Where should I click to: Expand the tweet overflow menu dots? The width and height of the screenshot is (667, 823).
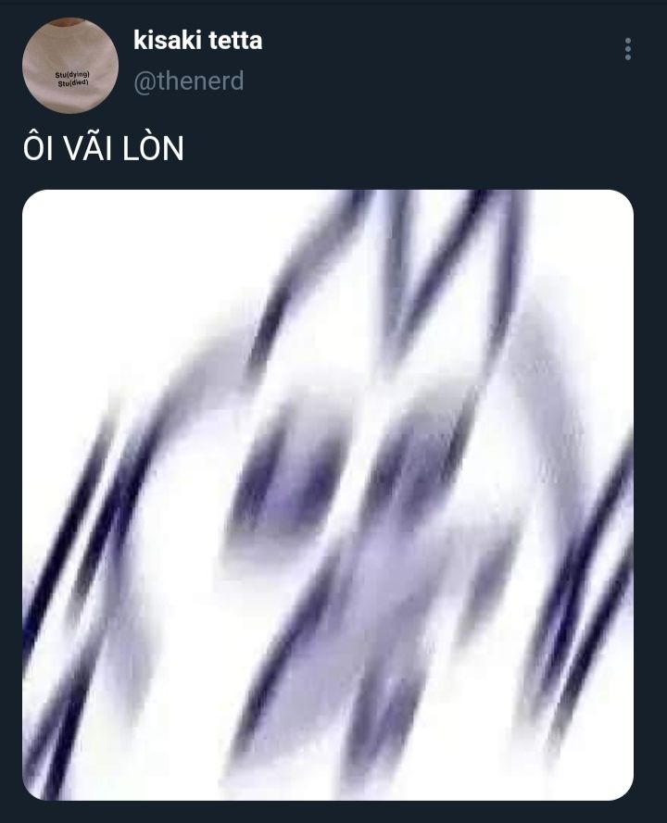(628, 49)
